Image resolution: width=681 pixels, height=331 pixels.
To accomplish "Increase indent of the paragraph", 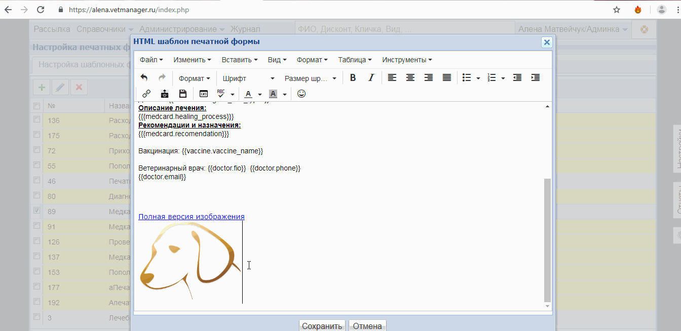I will coord(535,78).
